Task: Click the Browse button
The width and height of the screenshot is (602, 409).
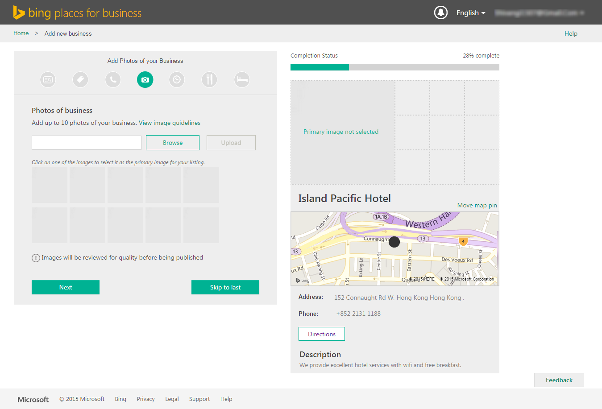Action: 173,143
